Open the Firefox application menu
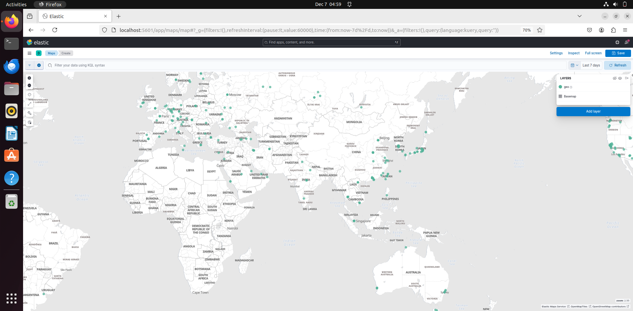The width and height of the screenshot is (633, 311). (625, 30)
